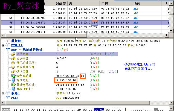
Task: Open the ARP 地址解析协议 link
Action: pyautogui.click(x=27, y=50)
